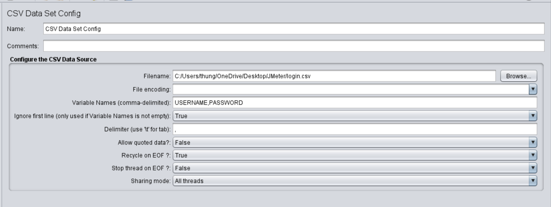Click the 'False' value for Allow quoted data

tap(183, 143)
